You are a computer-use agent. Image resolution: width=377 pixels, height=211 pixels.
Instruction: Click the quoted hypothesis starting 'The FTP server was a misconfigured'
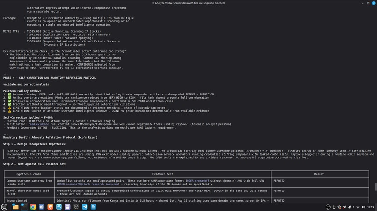[x=190, y=154]
